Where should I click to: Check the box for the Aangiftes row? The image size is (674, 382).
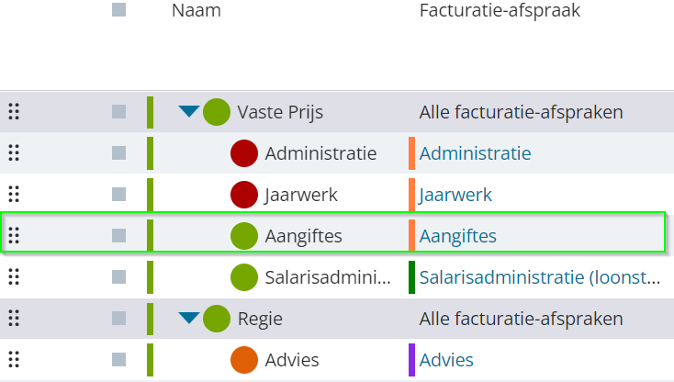tap(119, 235)
